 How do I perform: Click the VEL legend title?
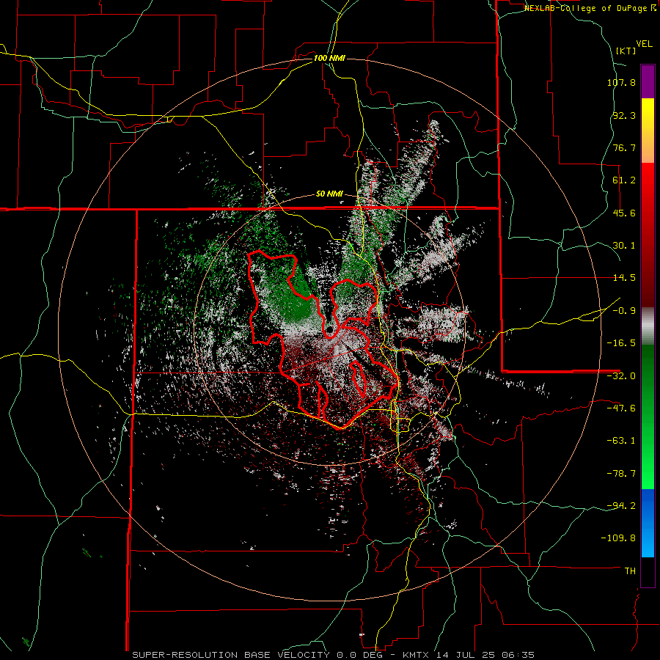644,44
